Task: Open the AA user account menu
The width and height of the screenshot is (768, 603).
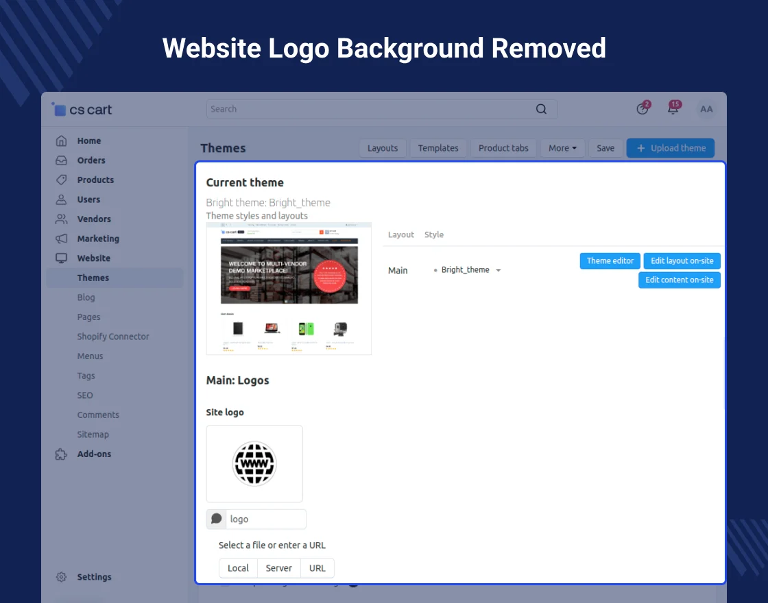Action: click(x=706, y=109)
